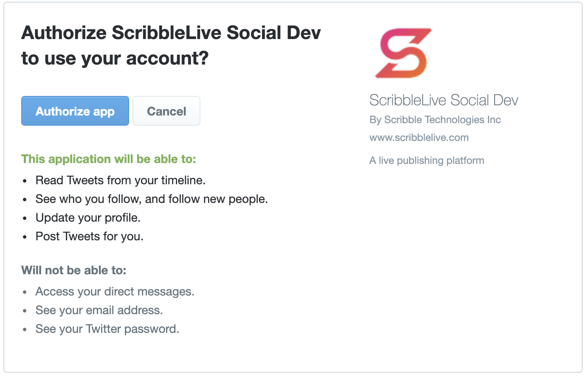Click the By Scribble Technologies Inc text

(x=435, y=120)
